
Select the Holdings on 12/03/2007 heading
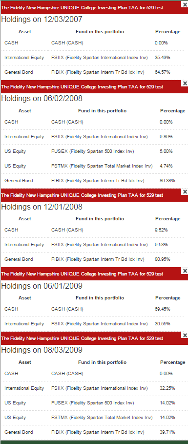click(x=42, y=19)
